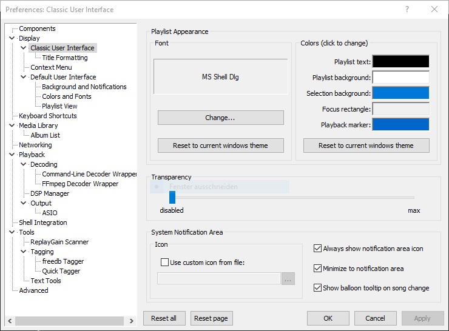Disable Show balloon tooltip on song change
This screenshot has width=449, height=331.
[x=318, y=288]
